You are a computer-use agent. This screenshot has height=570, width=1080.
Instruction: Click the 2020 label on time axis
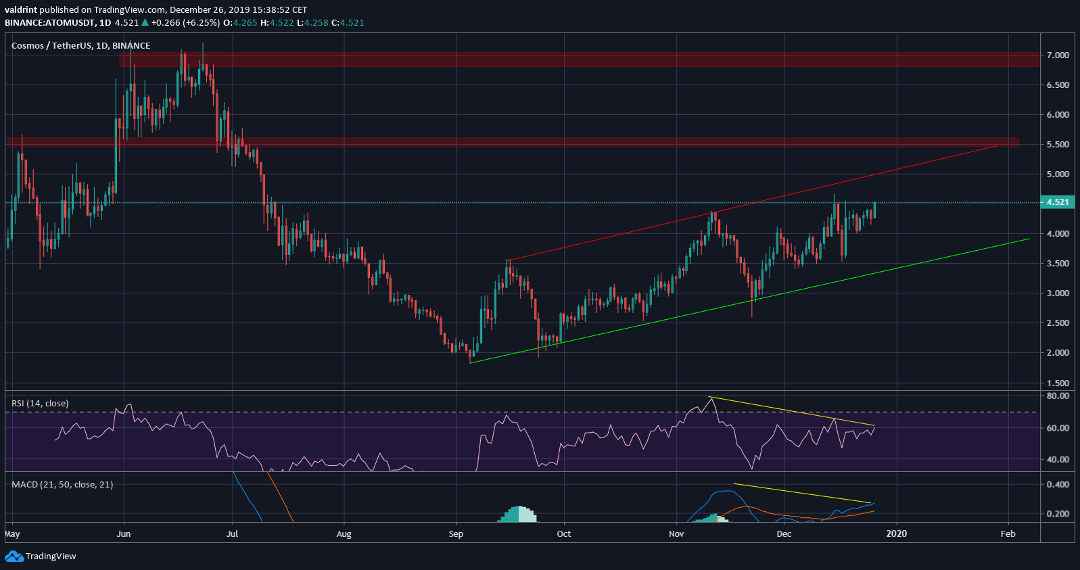click(x=896, y=533)
